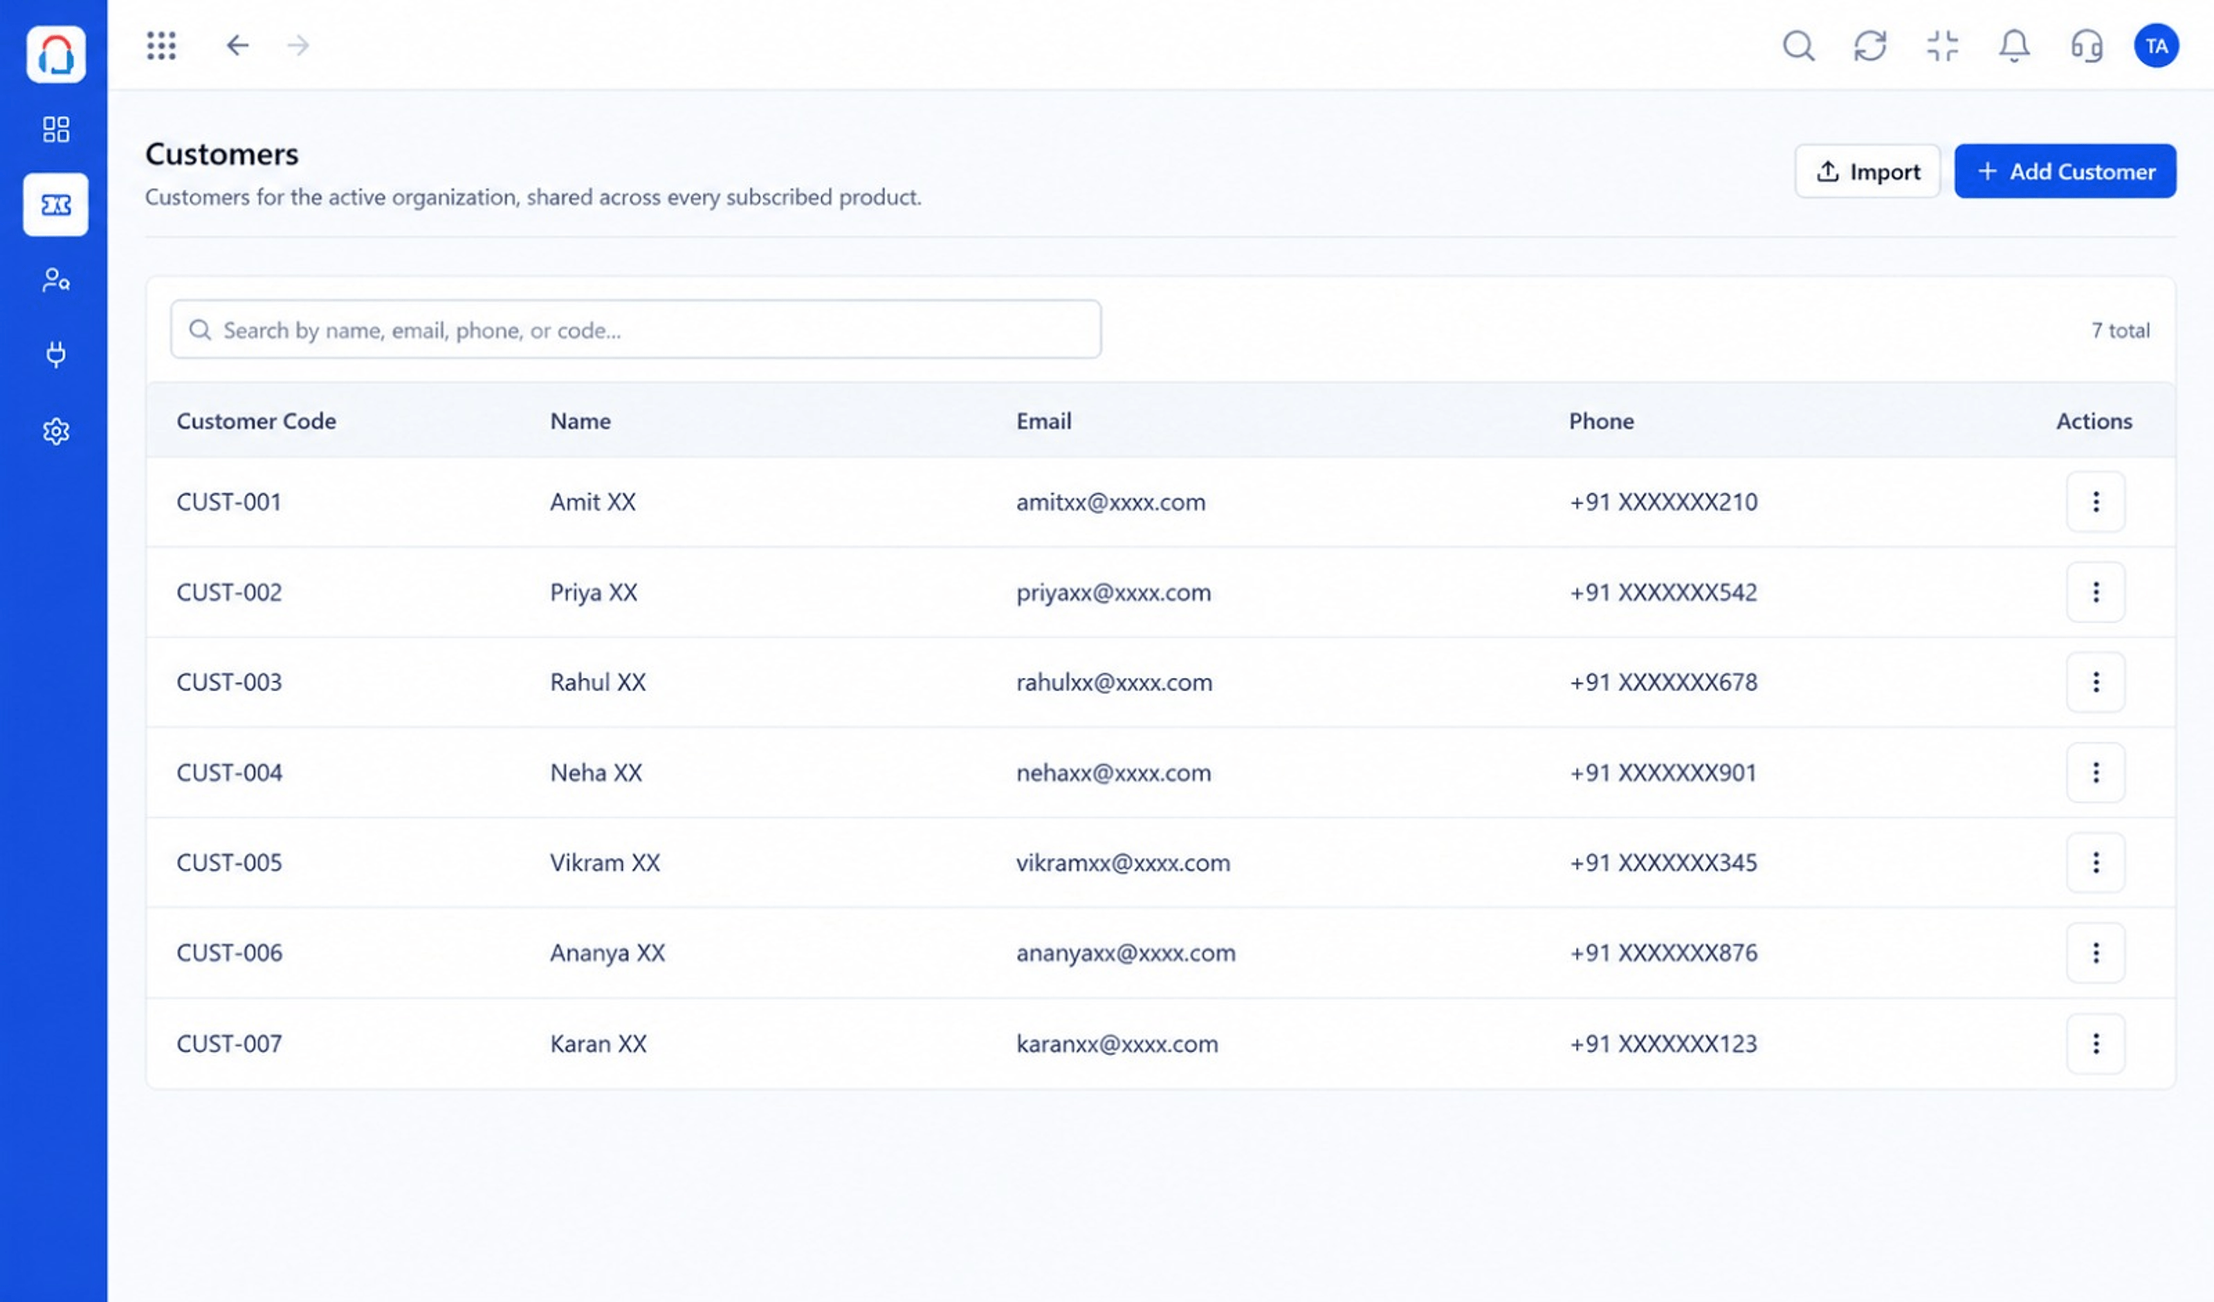Image resolution: width=2214 pixels, height=1302 pixels.
Task: Select the tickets icon in sidebar
Action: click(x=55, y=205)
